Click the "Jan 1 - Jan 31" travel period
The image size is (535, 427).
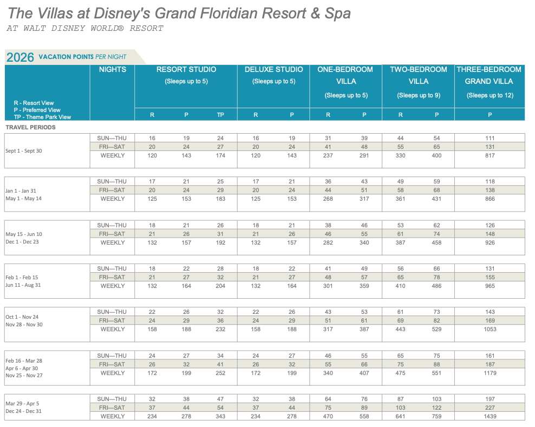(x=21, y=191)
